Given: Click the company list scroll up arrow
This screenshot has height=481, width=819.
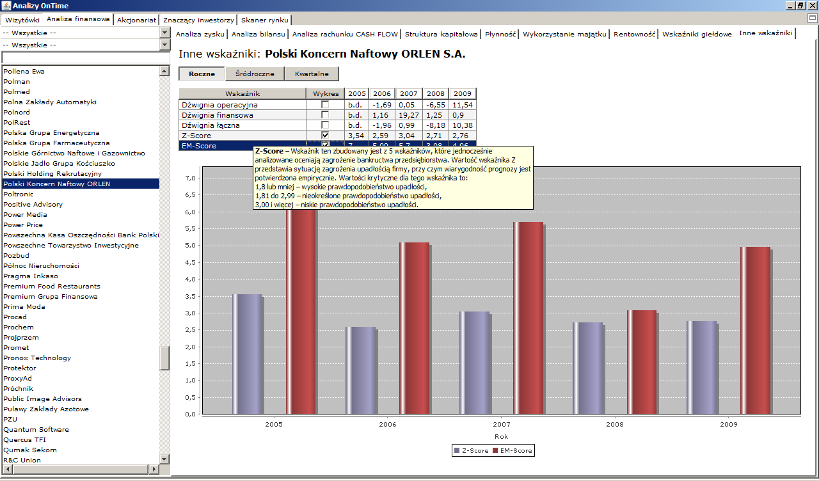Looking at the screenshot, I should click(164, 70).
